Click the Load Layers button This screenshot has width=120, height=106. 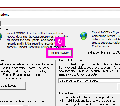tap(13, 86)
